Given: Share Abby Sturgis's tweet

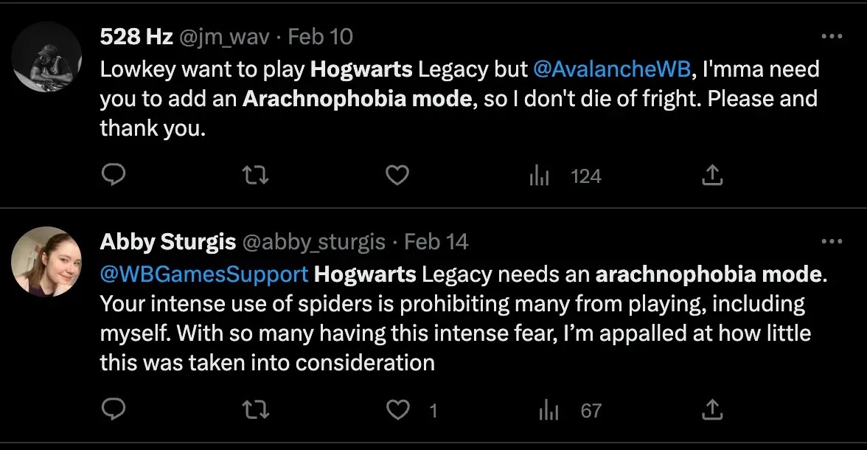Looking at the screenshot, I should [711, 409].
